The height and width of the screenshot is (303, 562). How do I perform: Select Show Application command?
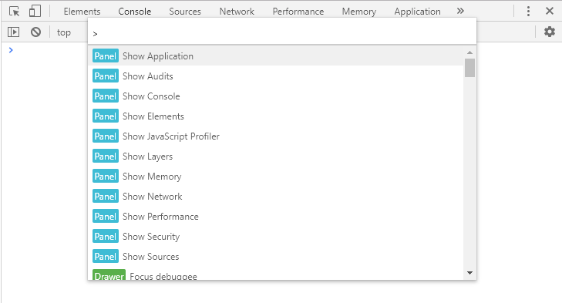[275, 56]
